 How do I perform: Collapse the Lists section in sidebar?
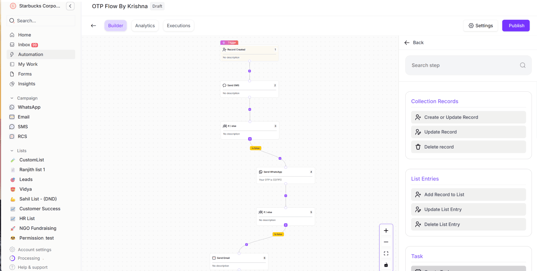(12, 151)
